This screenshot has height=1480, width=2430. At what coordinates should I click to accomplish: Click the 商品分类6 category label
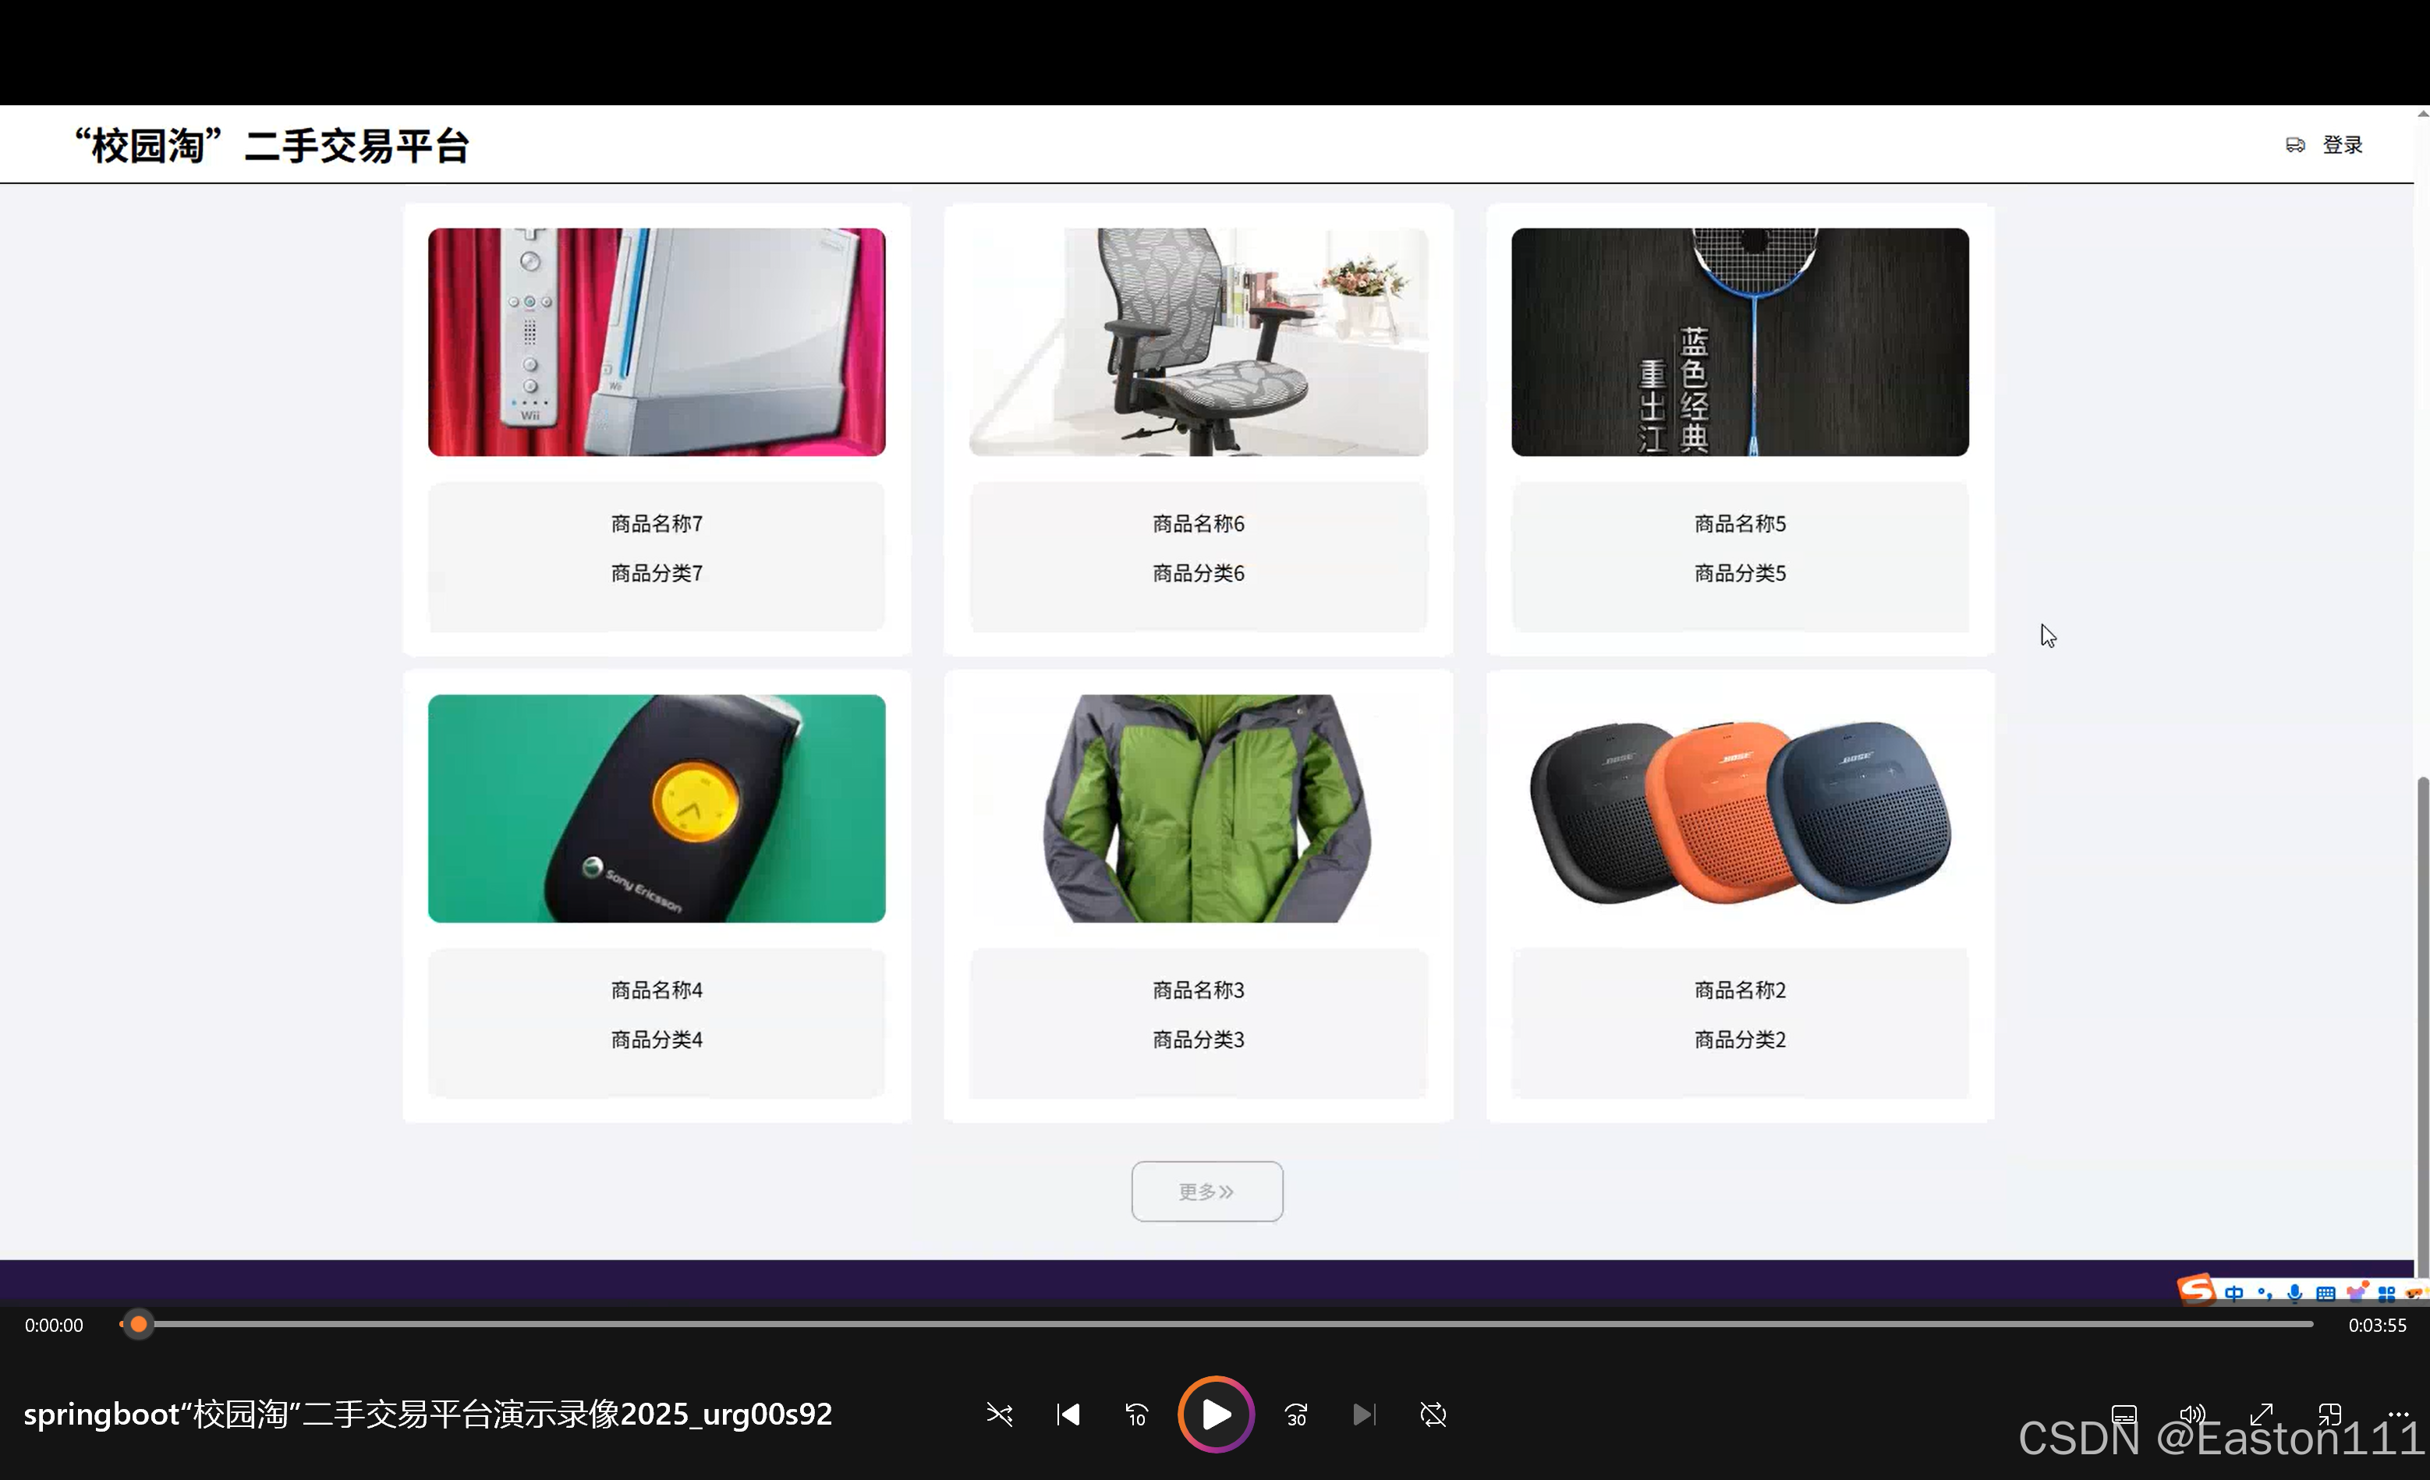1199,573
